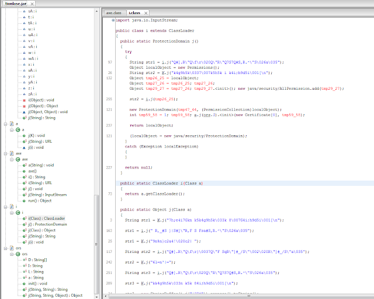Click the method icon of 'i(String) : URL'

pos(25,183)
